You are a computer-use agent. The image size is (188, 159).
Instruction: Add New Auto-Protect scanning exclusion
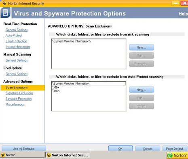142,90
